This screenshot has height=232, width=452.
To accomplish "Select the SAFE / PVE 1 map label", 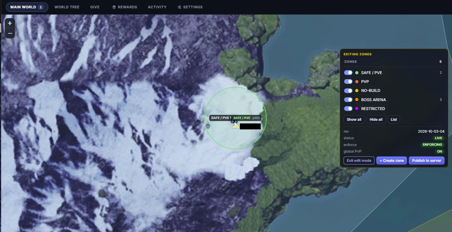I will [x=220, y=118].
